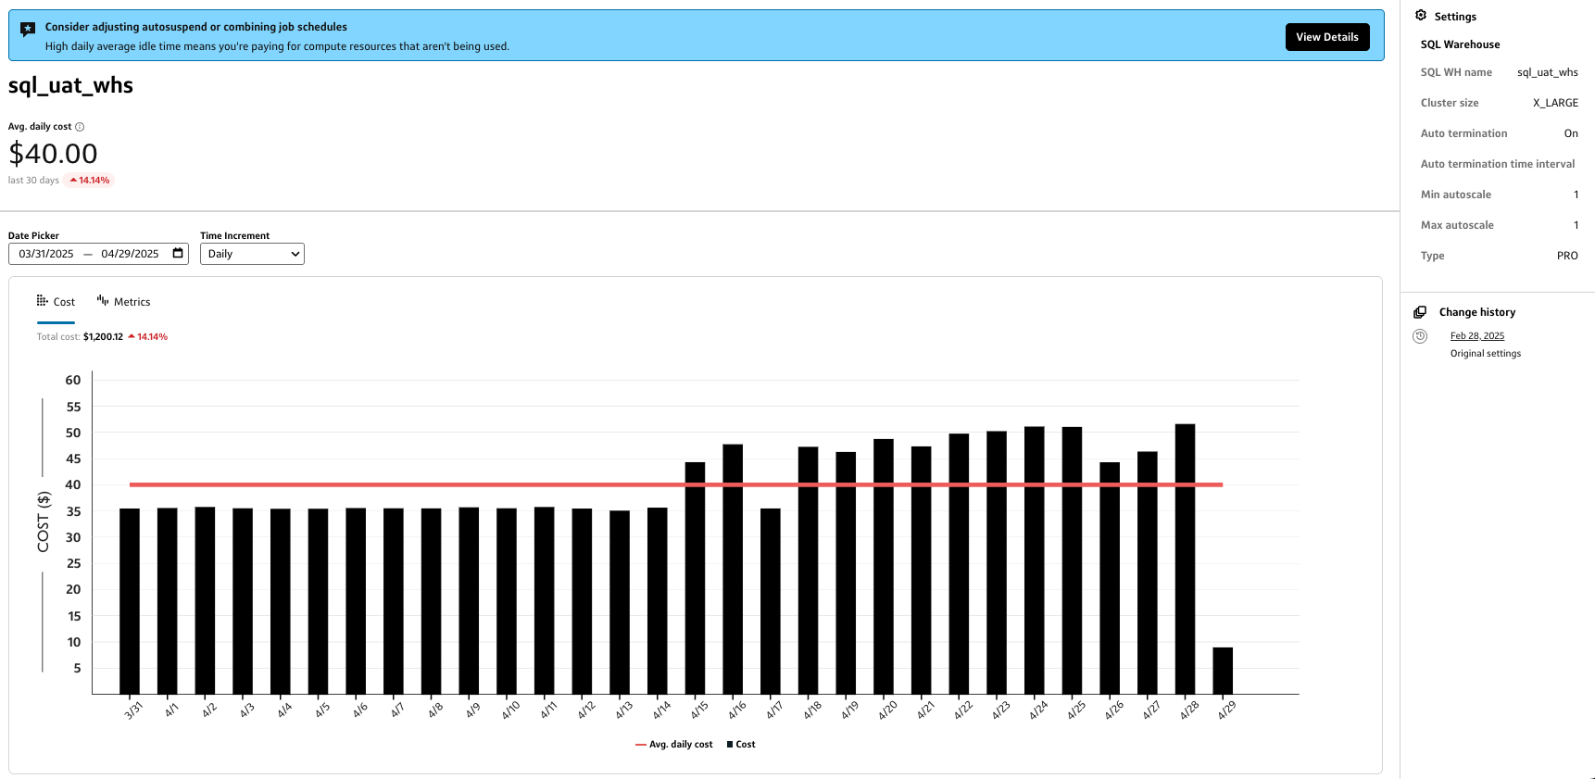
Task: Click the Total cost $1,200.12 value
Action: 103,337
